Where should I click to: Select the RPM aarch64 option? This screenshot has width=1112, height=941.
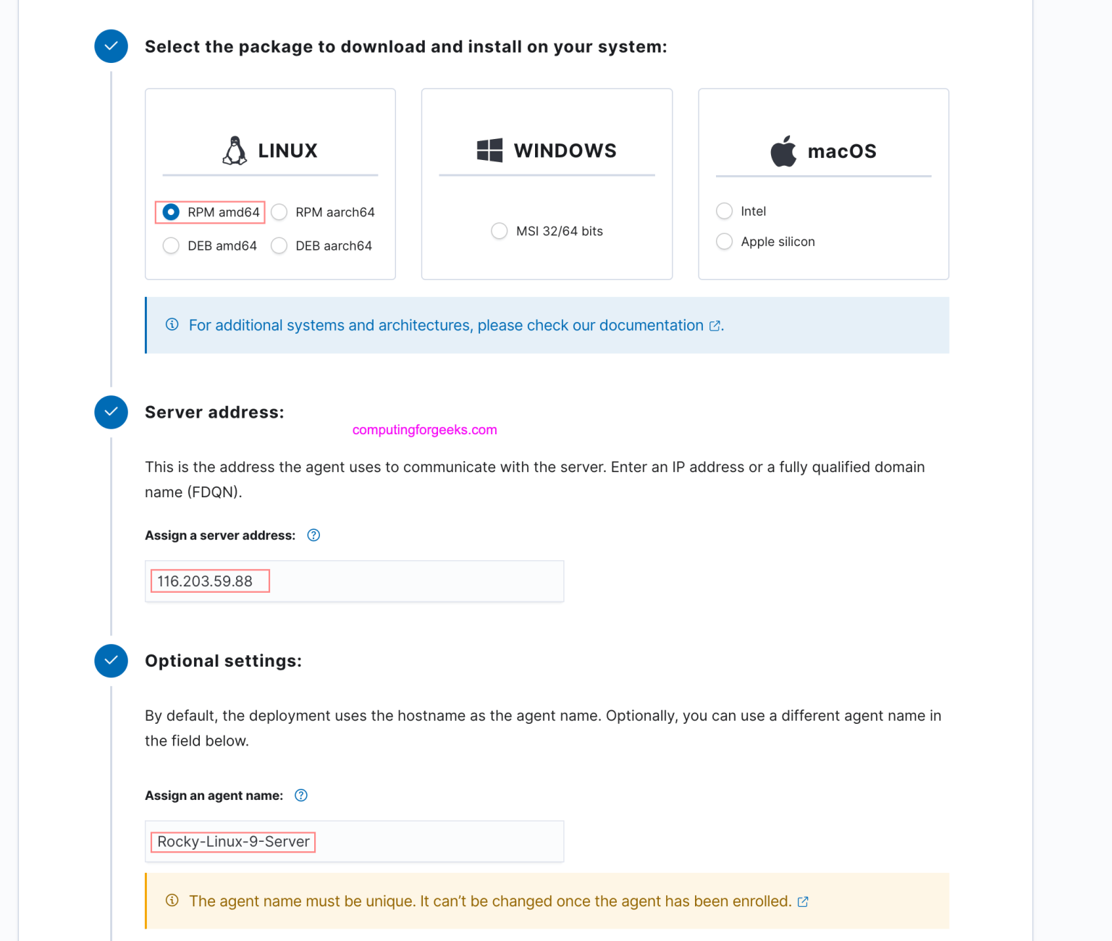(x=279, y=212)
